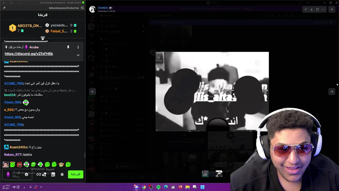Click e_502 username in chat

coord(9,110)
